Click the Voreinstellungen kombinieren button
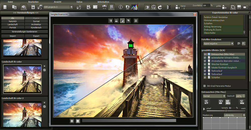This screenshot has width=251, height=130. click(x=25, y=32)
